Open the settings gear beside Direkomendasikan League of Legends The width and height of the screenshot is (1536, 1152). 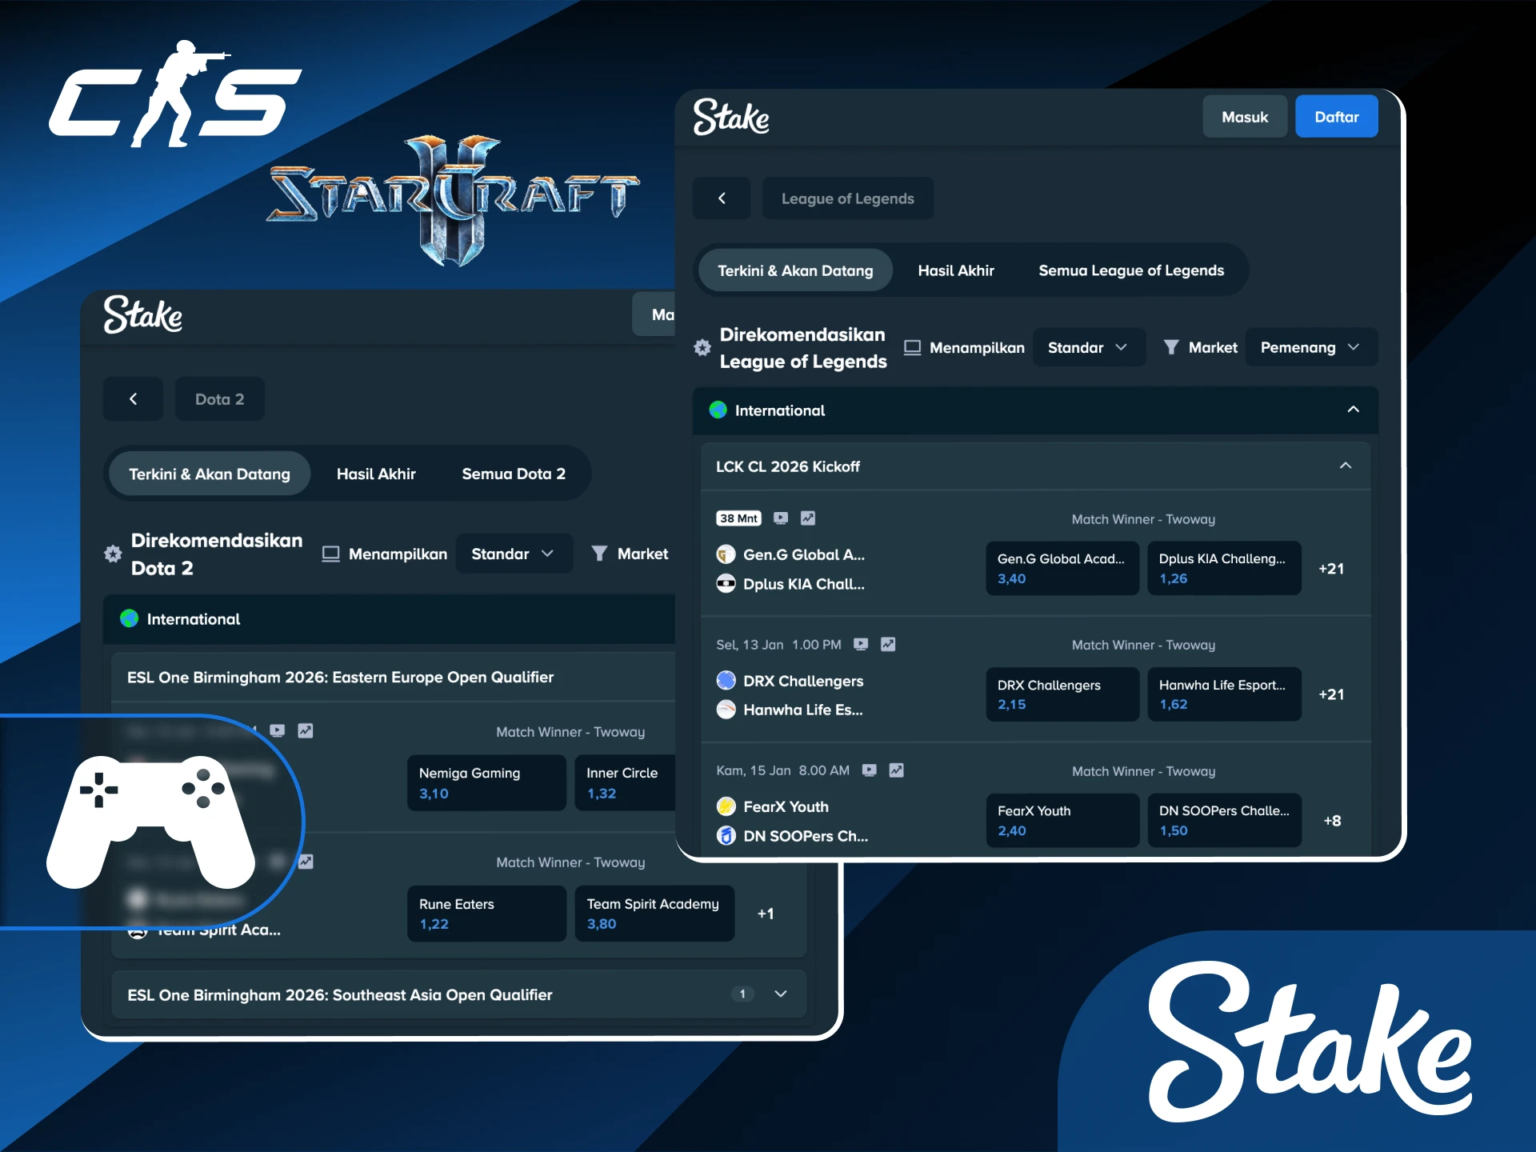[702, 347]
